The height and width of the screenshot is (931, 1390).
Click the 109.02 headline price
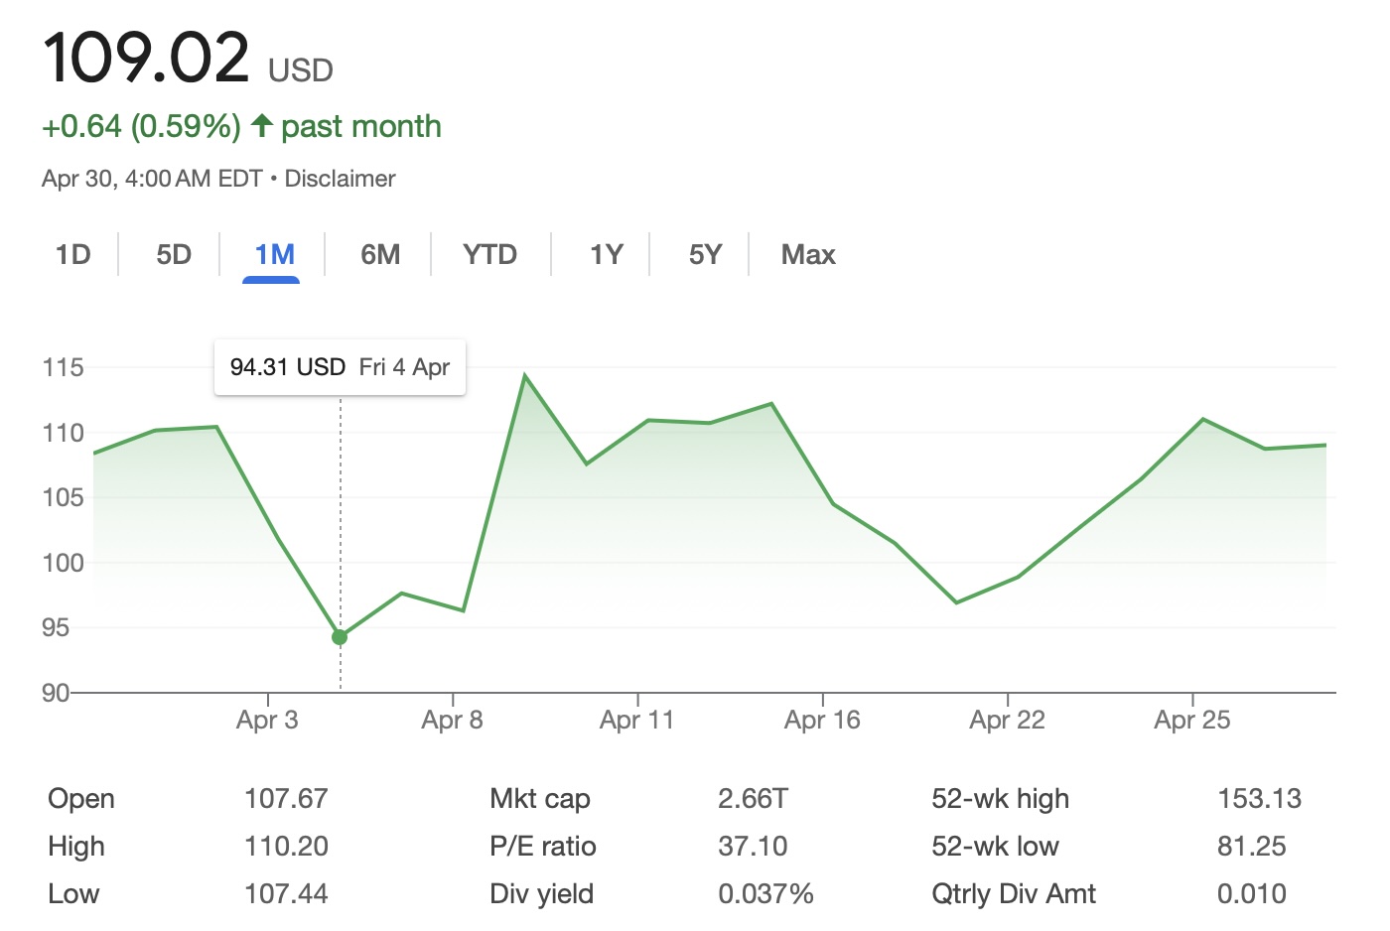pyautogui.click(x=146, y=58)
